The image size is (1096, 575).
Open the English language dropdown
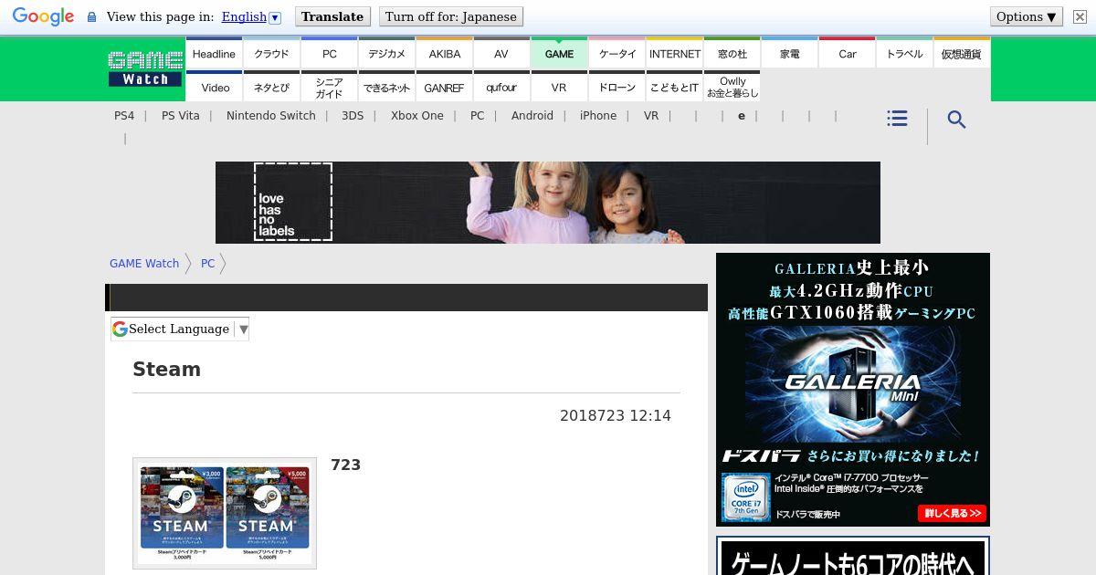click(x=251, y=16)
